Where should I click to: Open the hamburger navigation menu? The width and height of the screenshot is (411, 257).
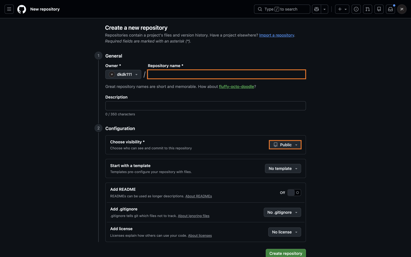9,9
